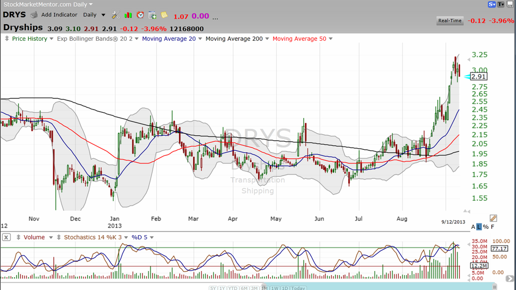Grab the right handle of the time scrollbar

click(494, 287)
